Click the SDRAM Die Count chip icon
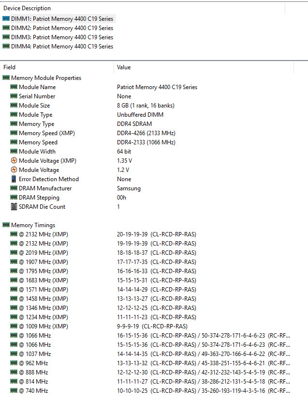This screenshot has width=308, height=402. coord(14,207)
